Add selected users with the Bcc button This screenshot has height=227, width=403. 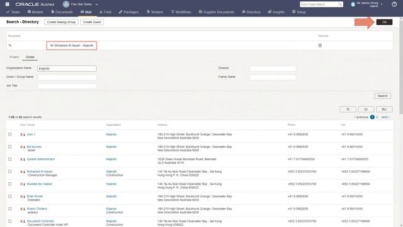pyautogui.click(x=384, y=109)
